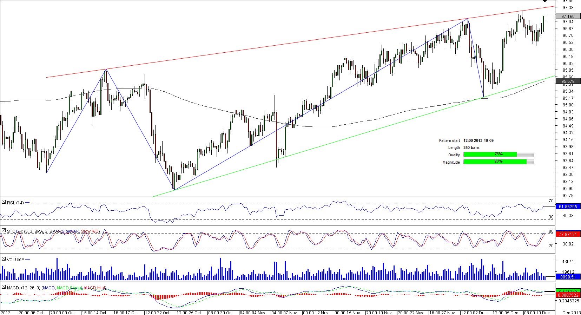
Task: Click the 00:00 15 Nov time axis label
Action: 347,313
